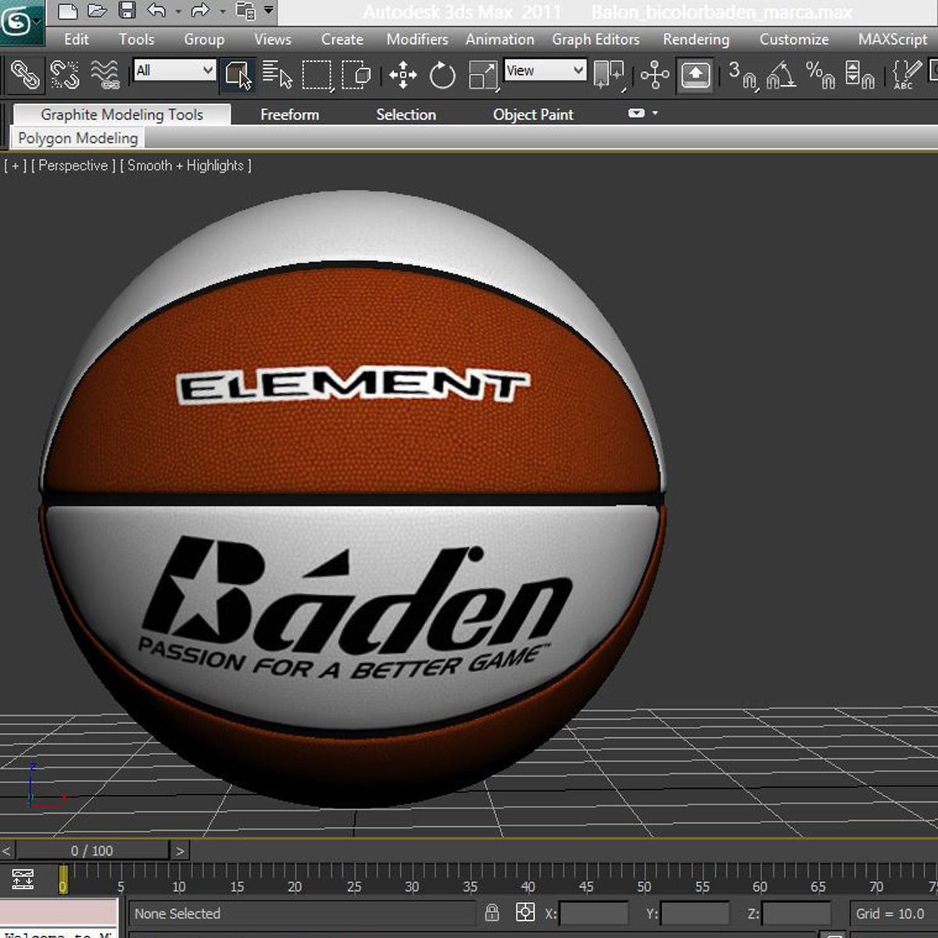The height and width of the screenshot is (938, 938).
Task: Click the Edit Named Selection Sets icon
Action: 905,76
